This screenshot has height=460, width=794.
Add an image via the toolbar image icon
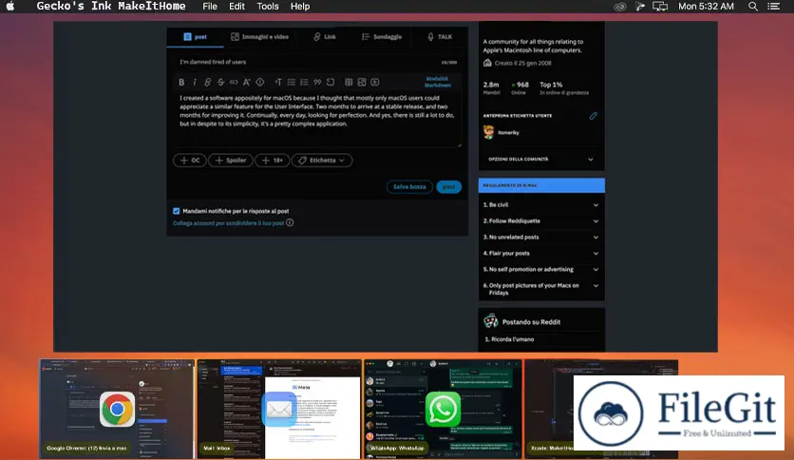362,82
